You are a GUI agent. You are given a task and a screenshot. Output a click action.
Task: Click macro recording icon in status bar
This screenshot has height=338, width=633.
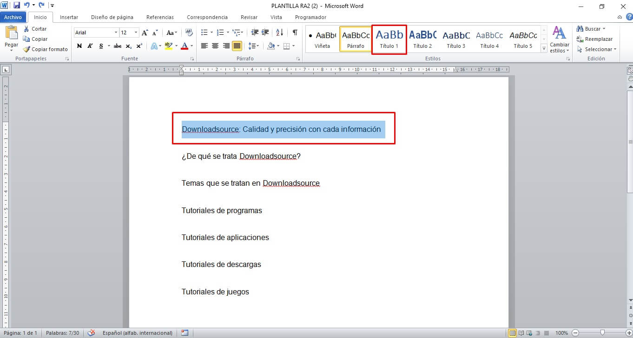185,333
